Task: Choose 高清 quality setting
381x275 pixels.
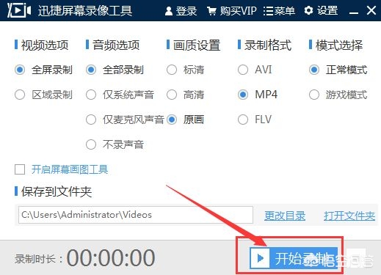Action: point(185,95)
